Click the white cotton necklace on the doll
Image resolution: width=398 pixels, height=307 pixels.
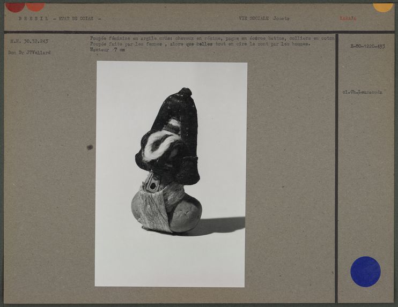click(161, 142)
